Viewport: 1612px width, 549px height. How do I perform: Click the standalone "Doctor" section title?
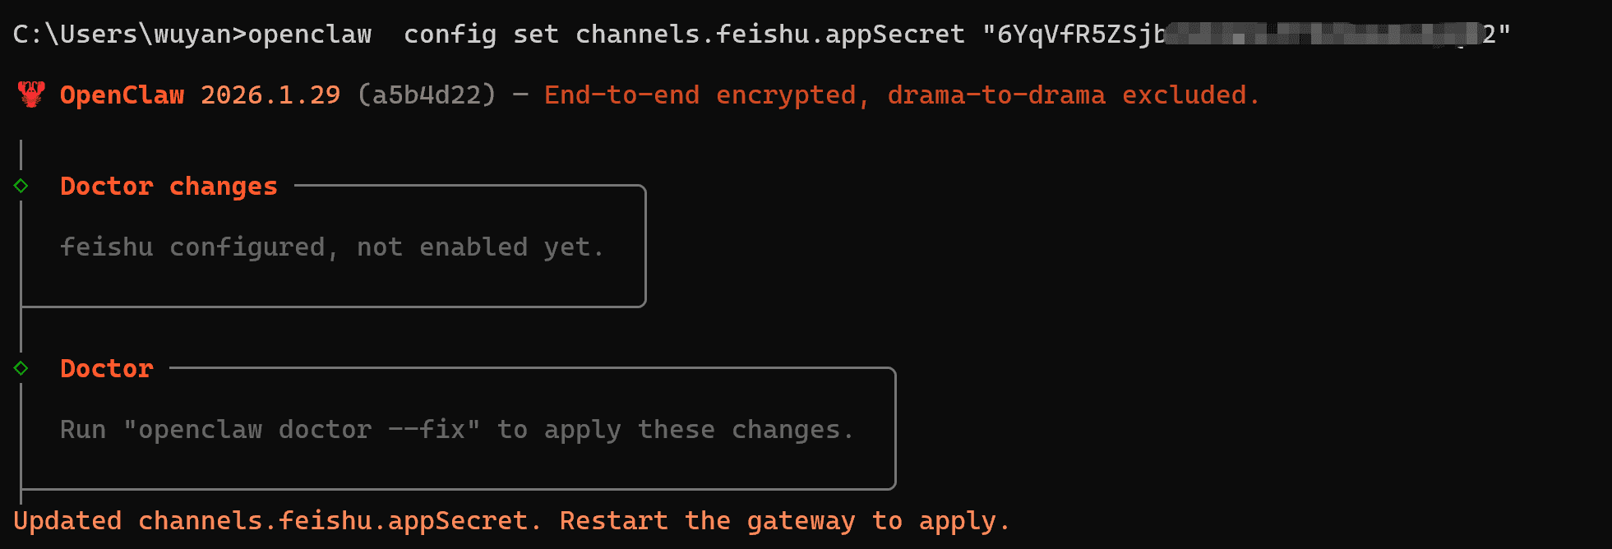(x=107, y=369)
